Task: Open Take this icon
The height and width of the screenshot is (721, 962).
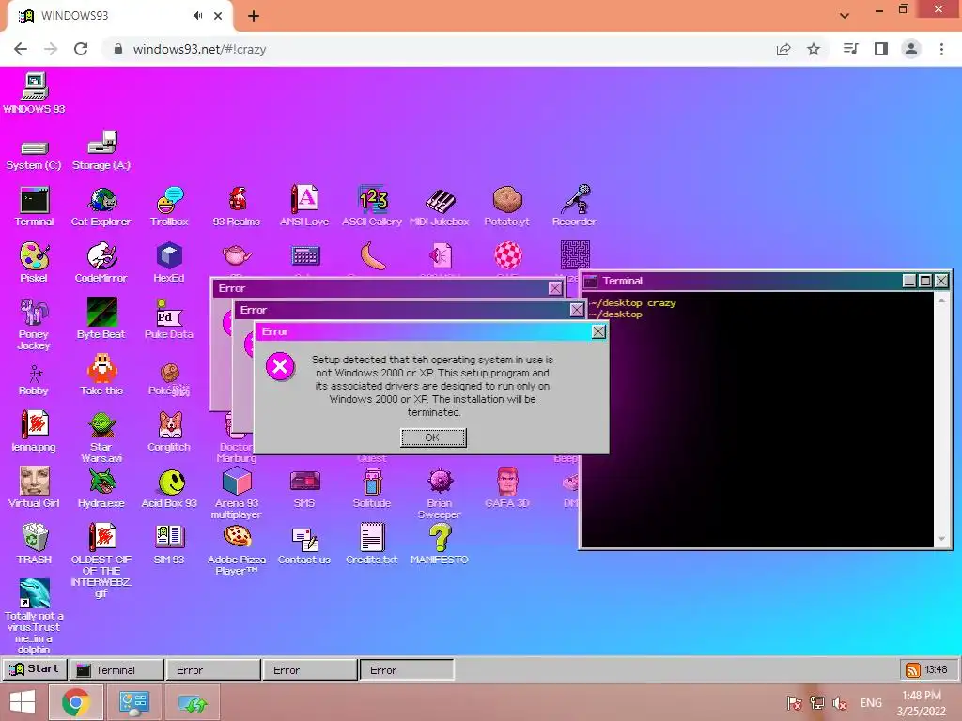Action: point(101,375)
